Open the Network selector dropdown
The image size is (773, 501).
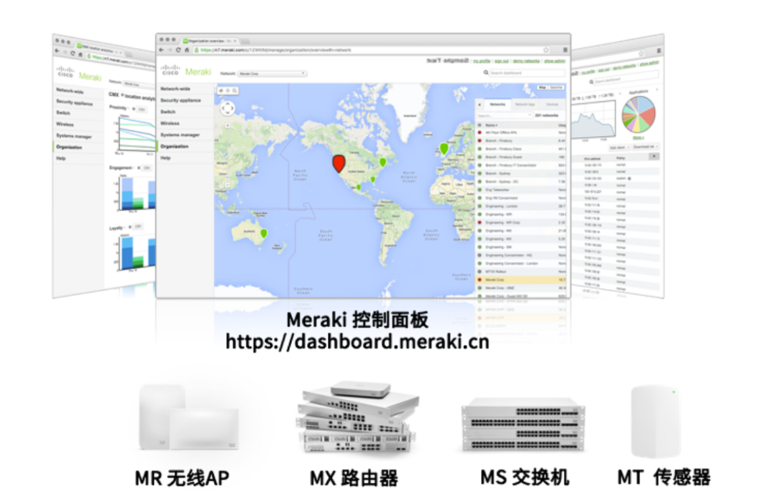coord(273,73)
